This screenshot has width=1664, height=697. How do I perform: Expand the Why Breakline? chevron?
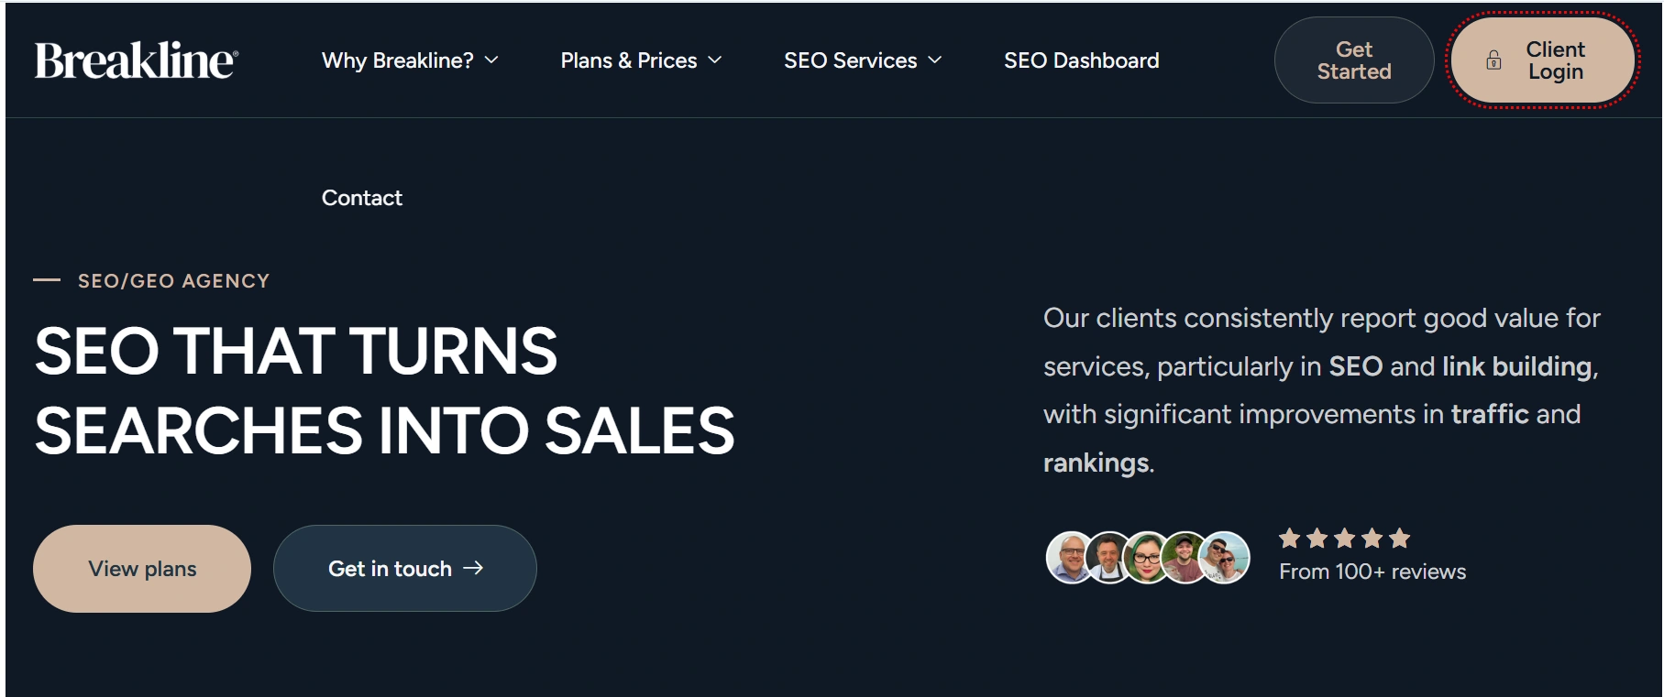[x=491, y=60]
